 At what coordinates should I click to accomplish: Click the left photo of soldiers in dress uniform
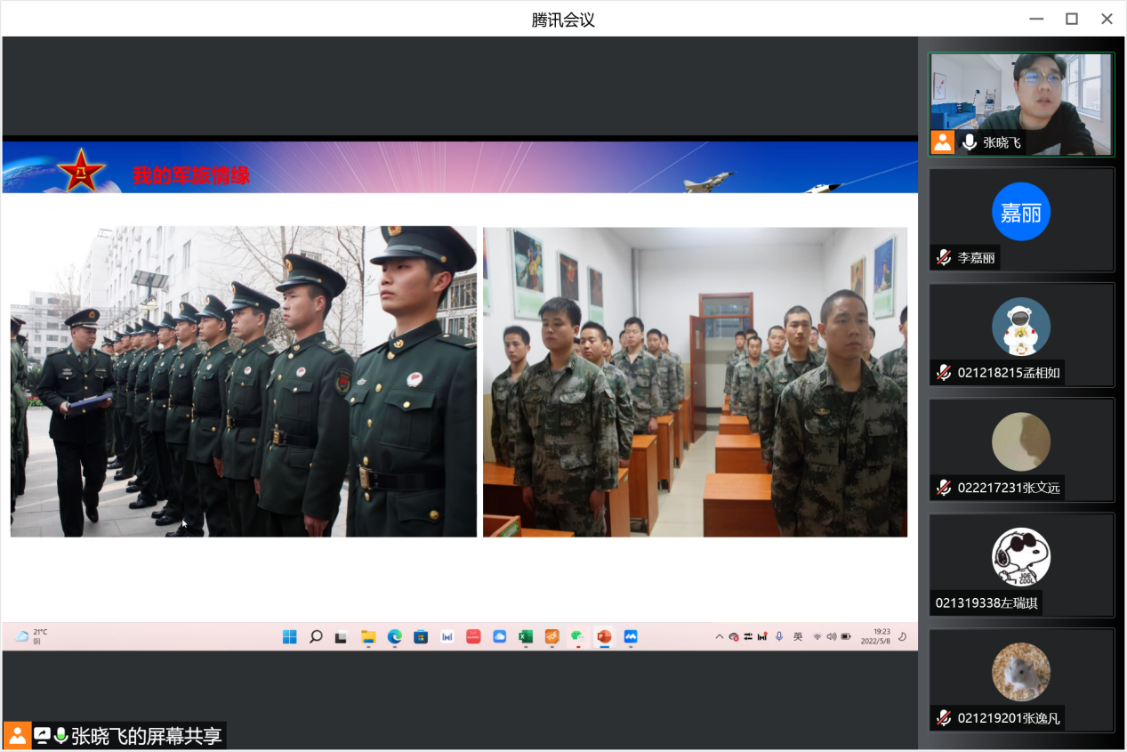244,381
